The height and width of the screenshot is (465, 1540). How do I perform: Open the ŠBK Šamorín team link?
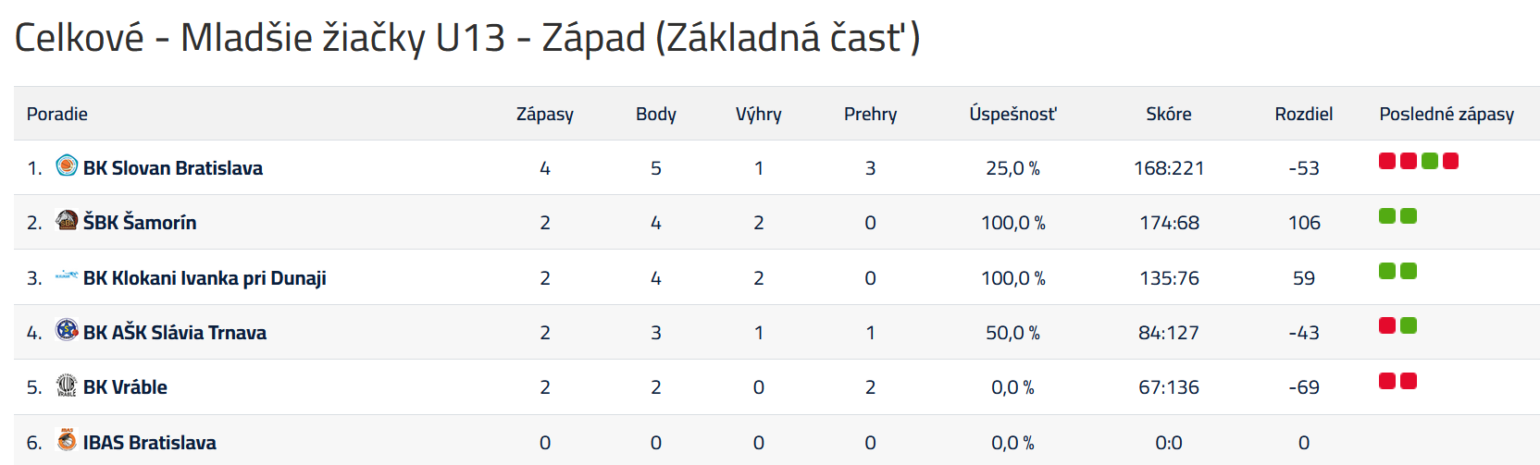140,223
